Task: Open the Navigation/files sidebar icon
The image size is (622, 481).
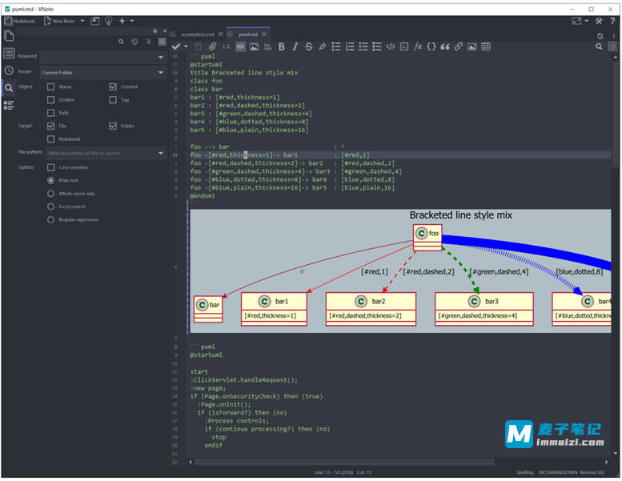Action: [9, 36]
